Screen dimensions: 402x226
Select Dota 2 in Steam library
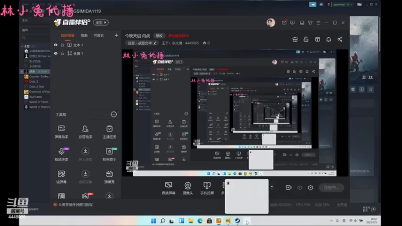coord(34,81)
